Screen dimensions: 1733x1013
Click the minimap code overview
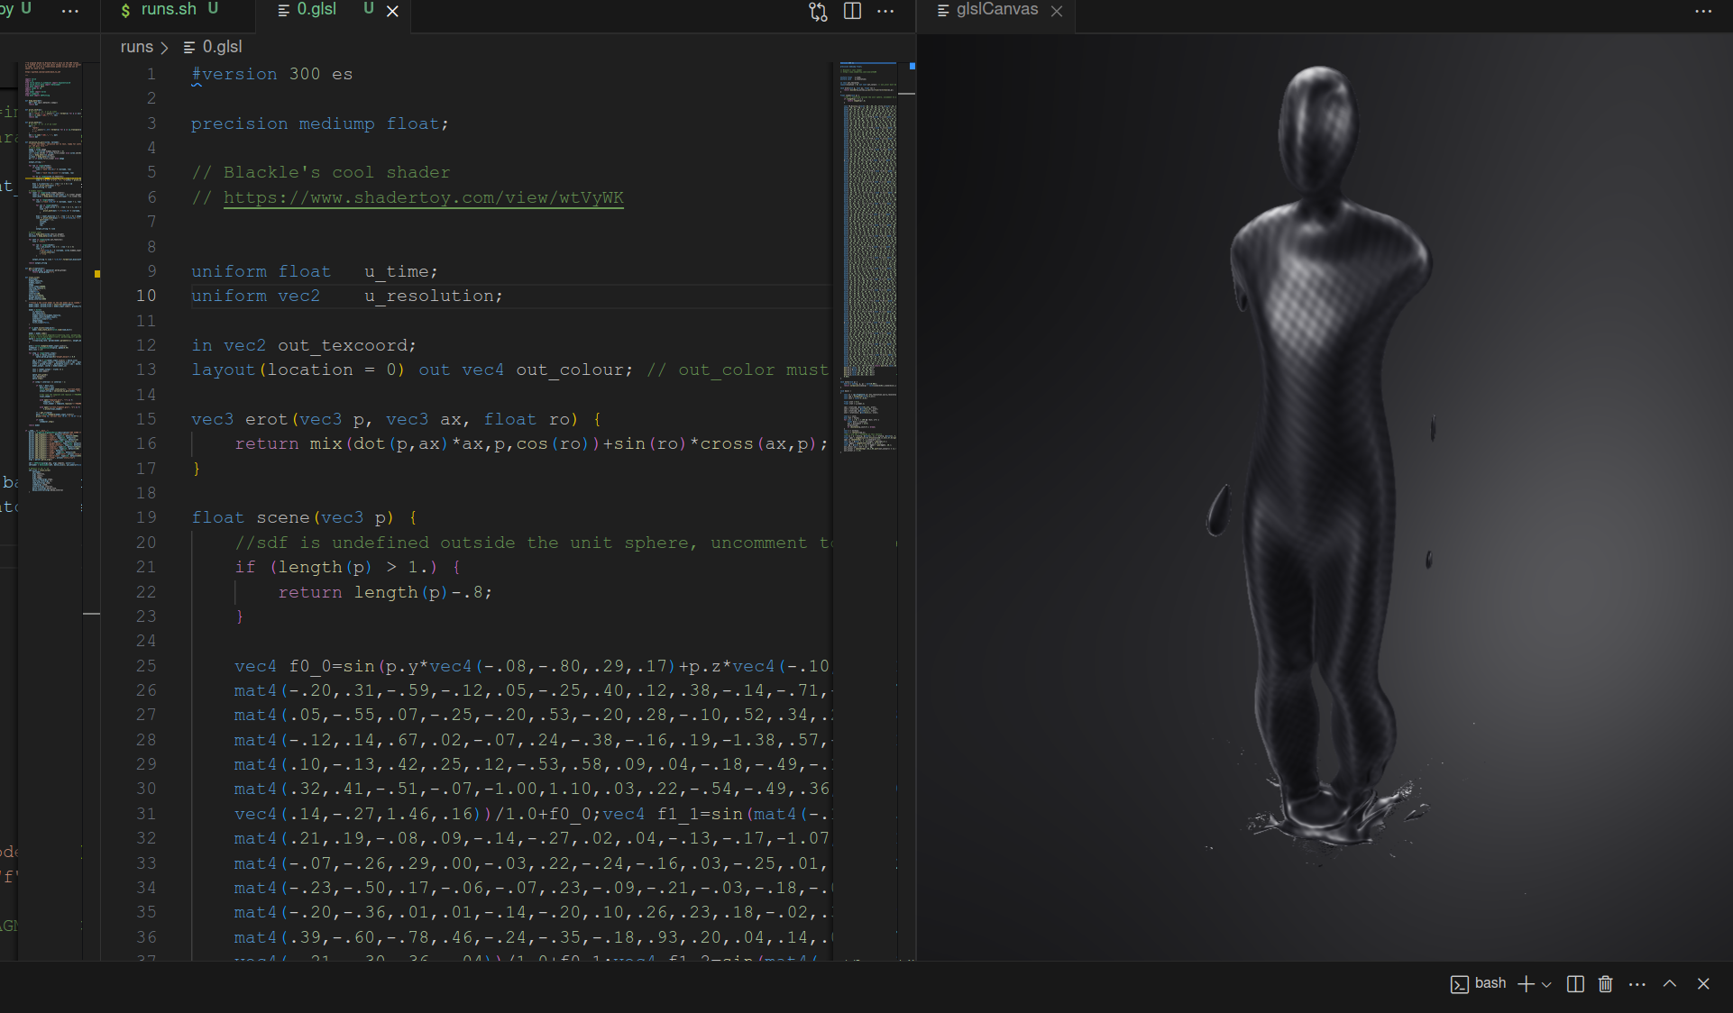pos(869,257)
